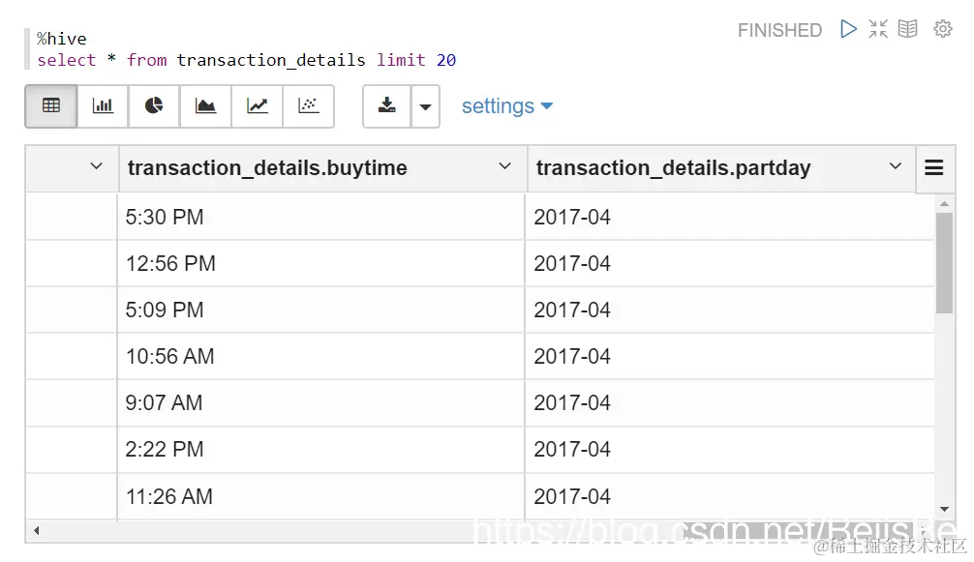974x562 pixels.
Task: Open the table grid hamburger menu
Action: [934, 167]
